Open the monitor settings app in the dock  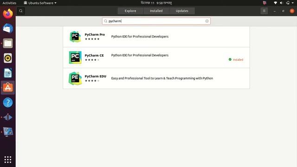[x=8, y=132]
